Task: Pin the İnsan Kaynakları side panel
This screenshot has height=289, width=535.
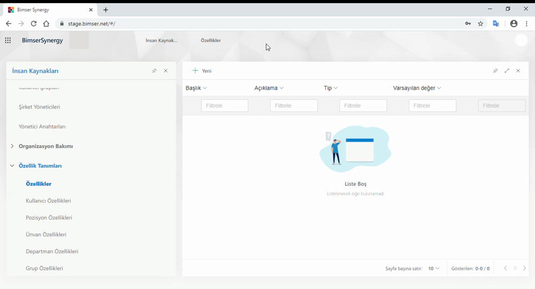Action: coord(154,71)
